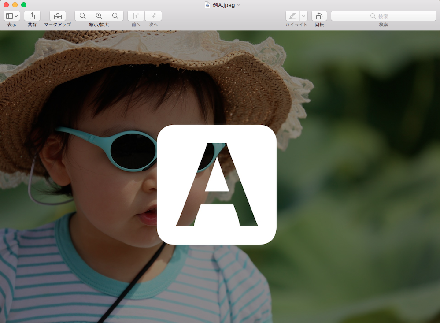Click the 例A.jpeg window title text

click(224, 5)
